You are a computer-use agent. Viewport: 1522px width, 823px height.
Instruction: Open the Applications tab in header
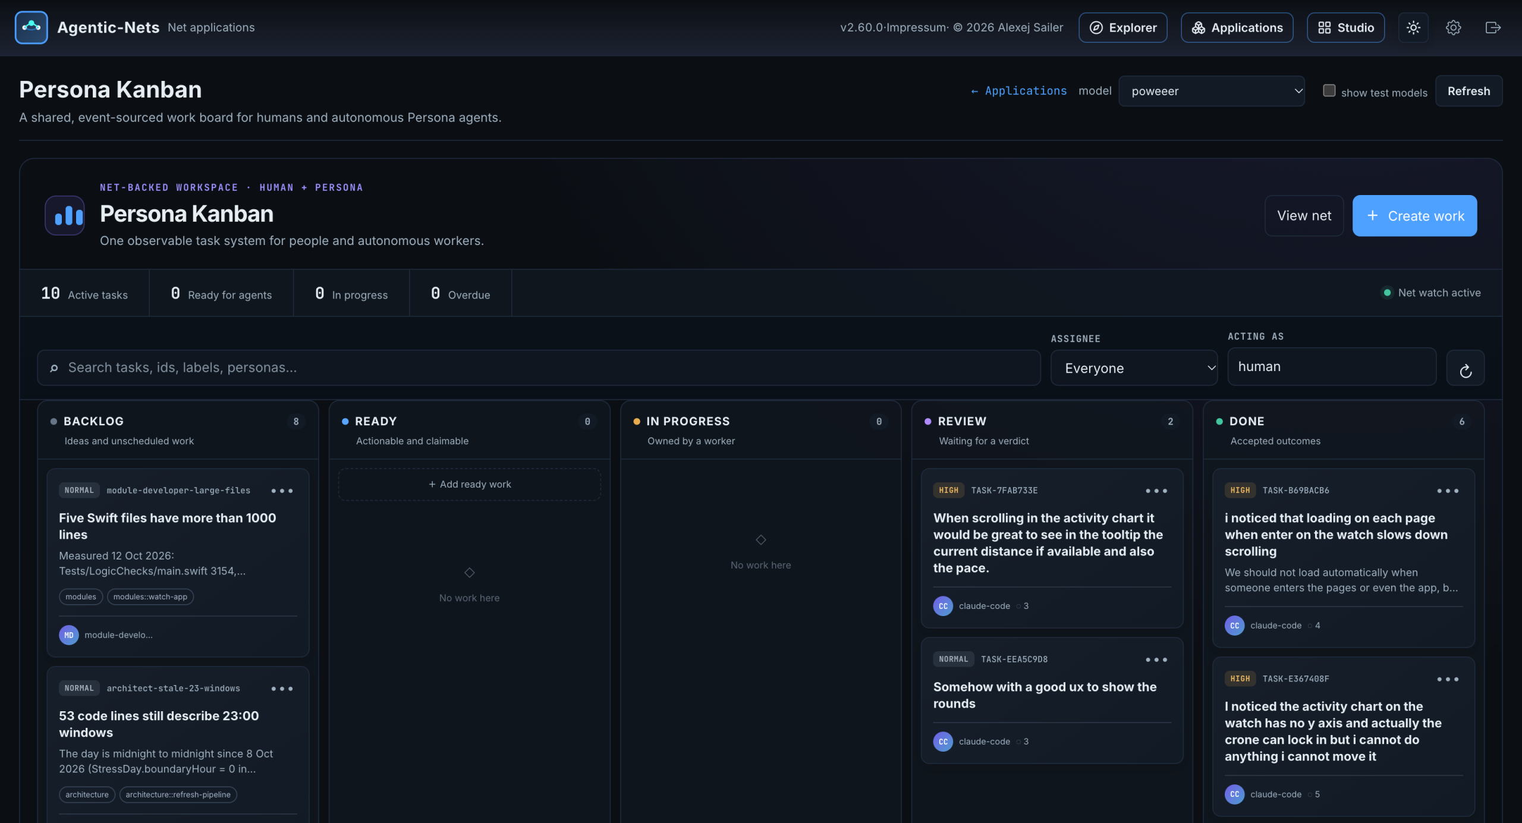click(1237, 27)
